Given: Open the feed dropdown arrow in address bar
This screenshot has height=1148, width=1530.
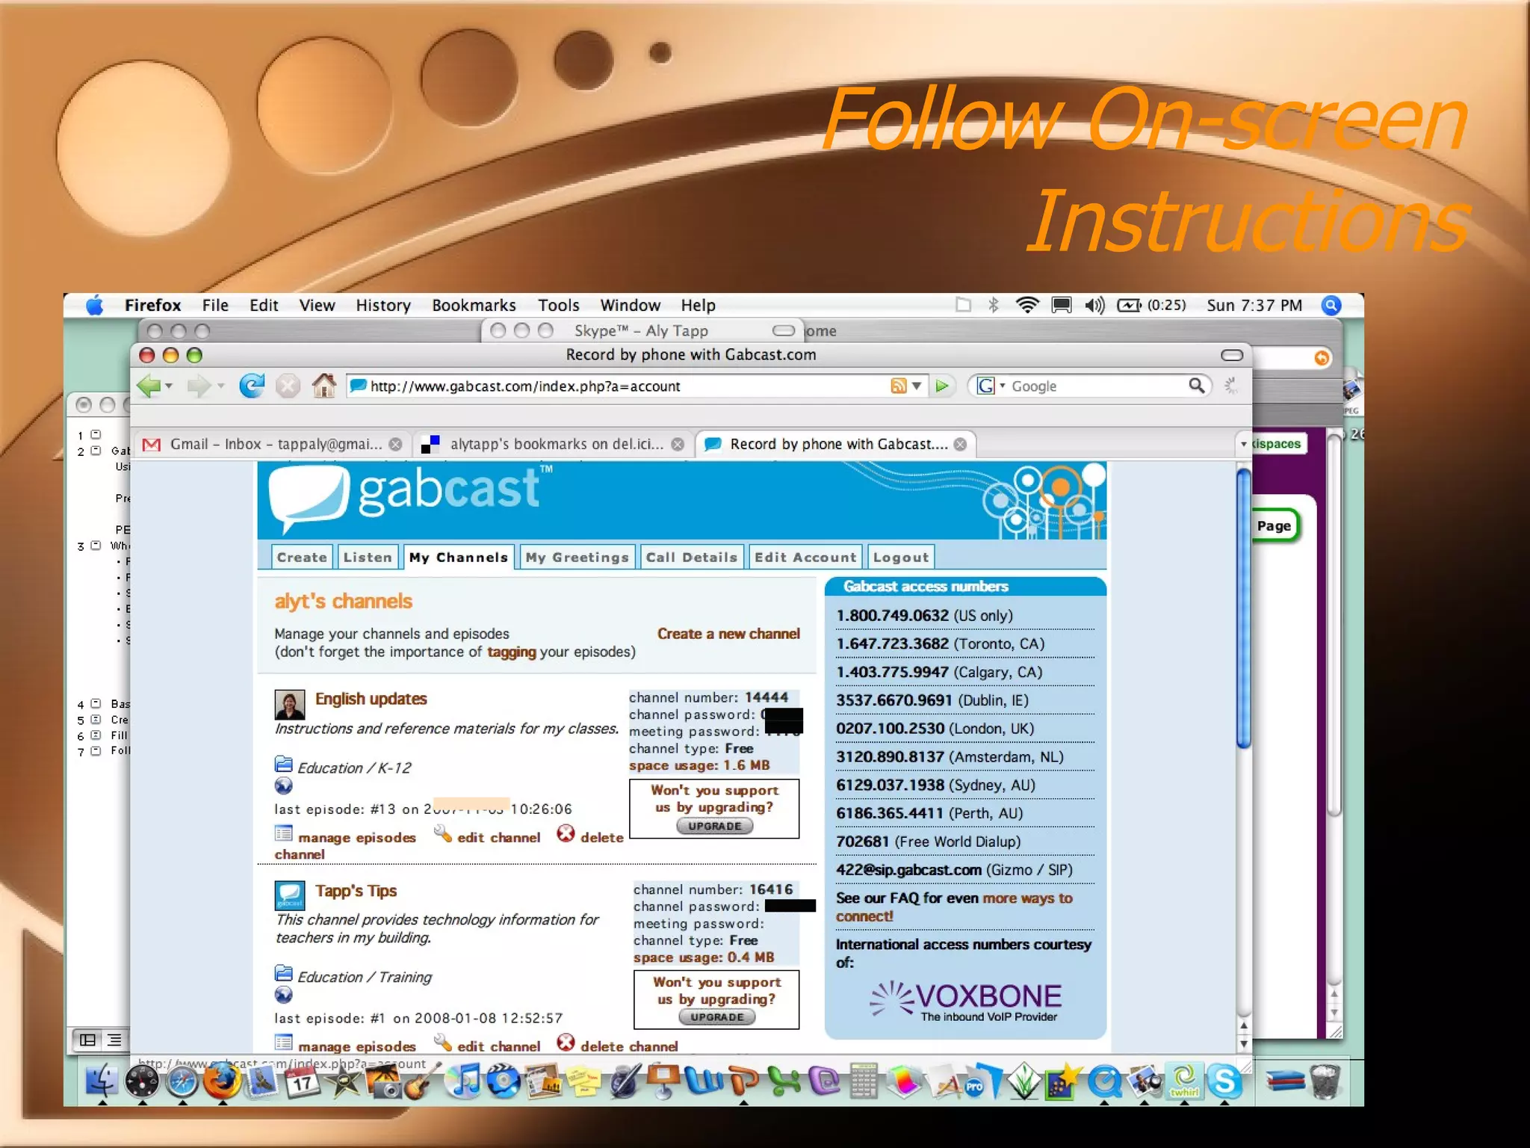Looking at the screenshot, I should coord(917,386).
